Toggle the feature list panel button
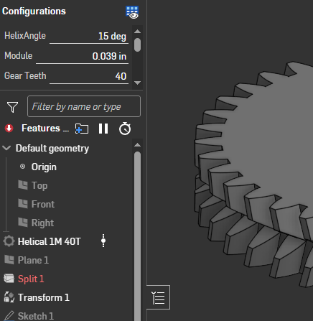The height and width of the screenshot is (321, 313). tap(159, 297)
